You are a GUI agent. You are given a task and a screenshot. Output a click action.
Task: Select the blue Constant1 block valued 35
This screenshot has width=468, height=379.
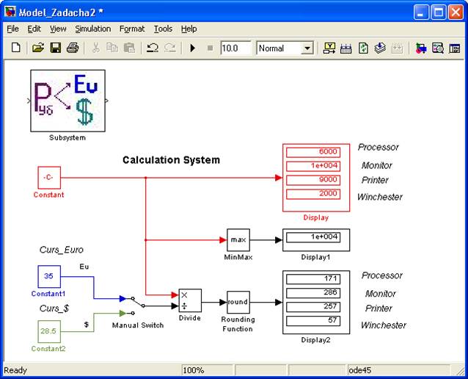[49, 276]
